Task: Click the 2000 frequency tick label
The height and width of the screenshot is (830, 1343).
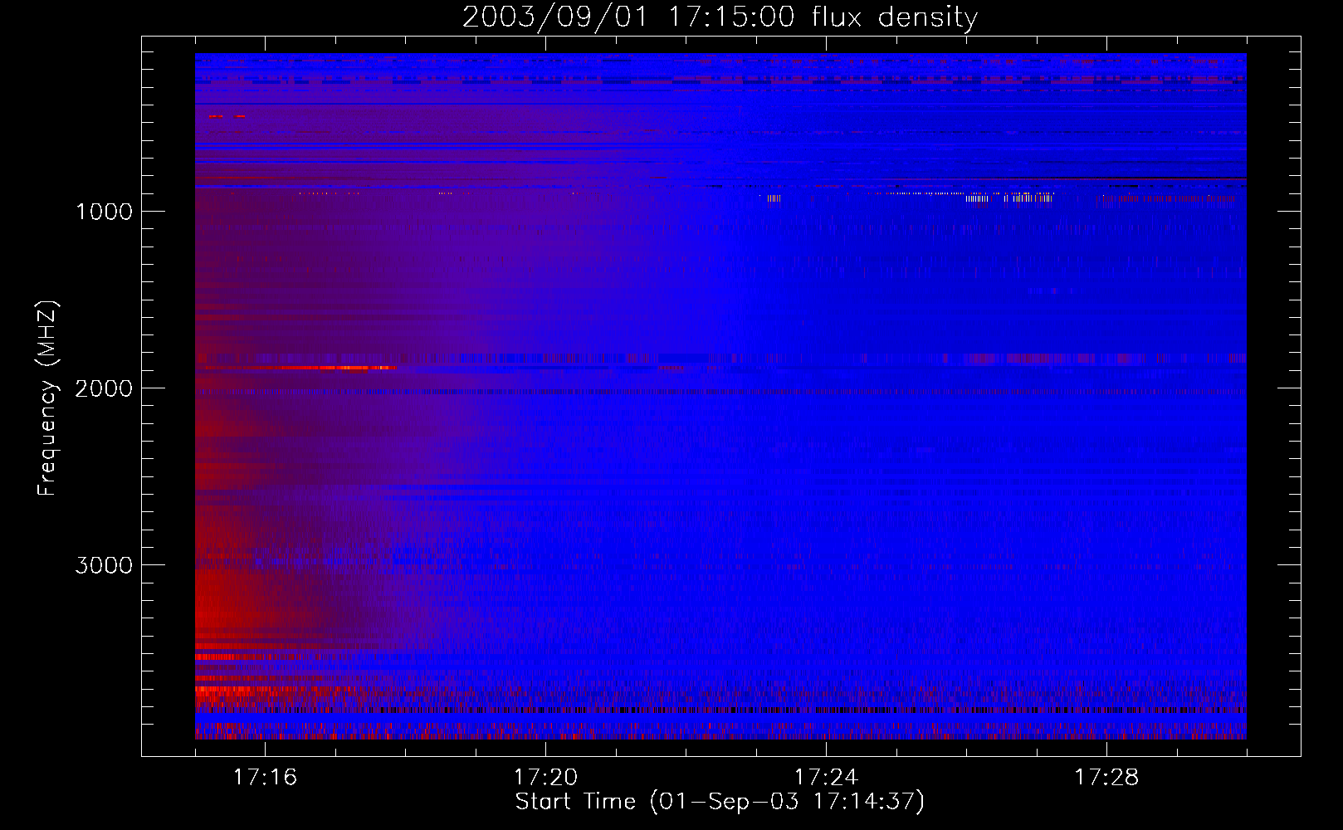Action: pyautogui.click(x=104, y=388)
